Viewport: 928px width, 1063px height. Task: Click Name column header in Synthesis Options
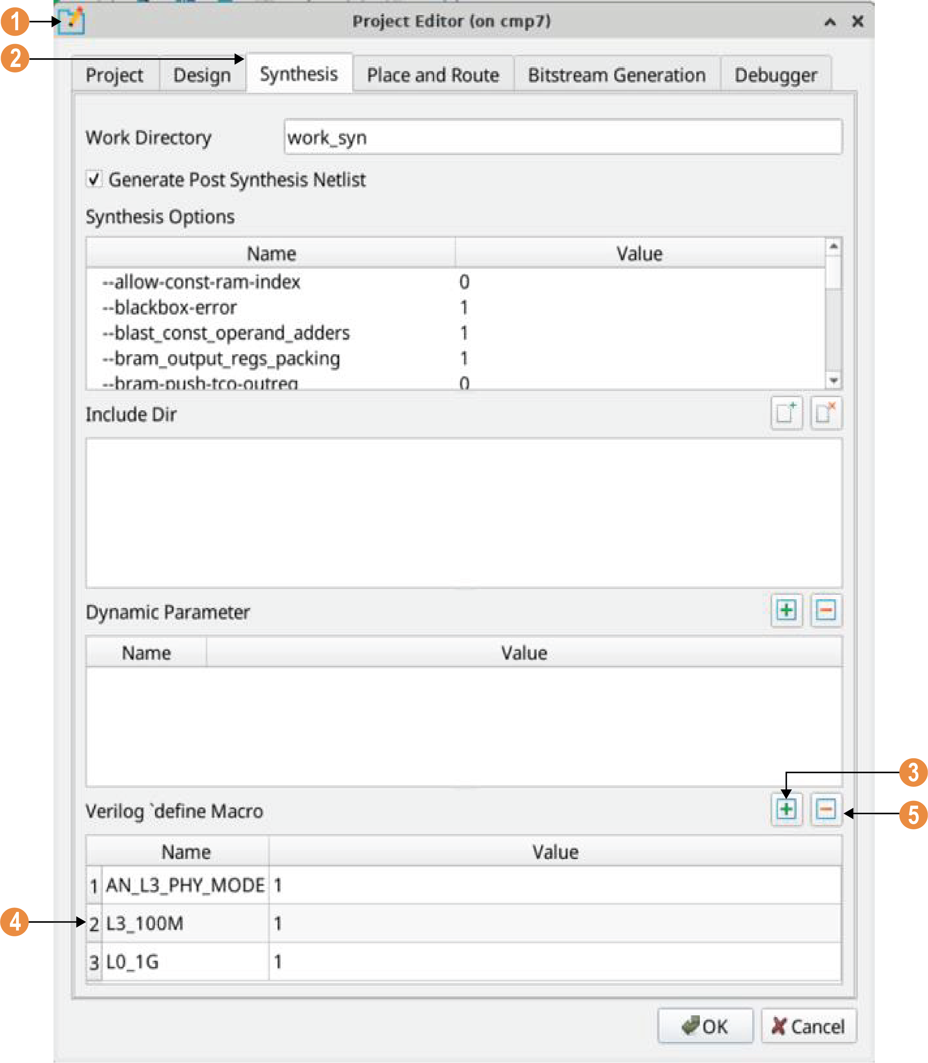tap(271, 253)
